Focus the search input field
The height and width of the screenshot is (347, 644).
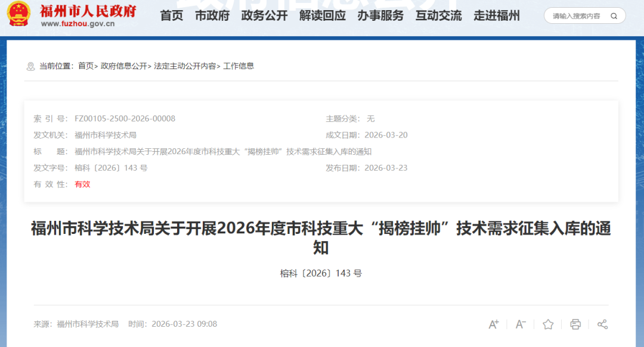576,16
